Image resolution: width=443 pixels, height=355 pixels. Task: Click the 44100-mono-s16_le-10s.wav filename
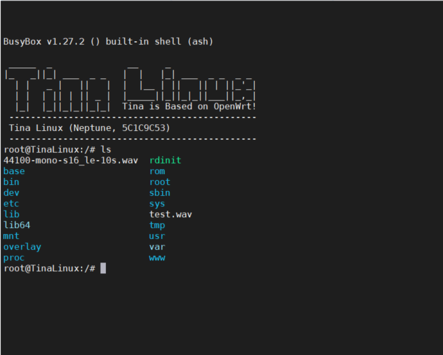tap(70, 161)
